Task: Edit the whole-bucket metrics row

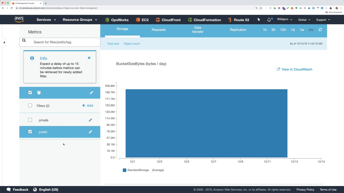Action: [91, 92]
